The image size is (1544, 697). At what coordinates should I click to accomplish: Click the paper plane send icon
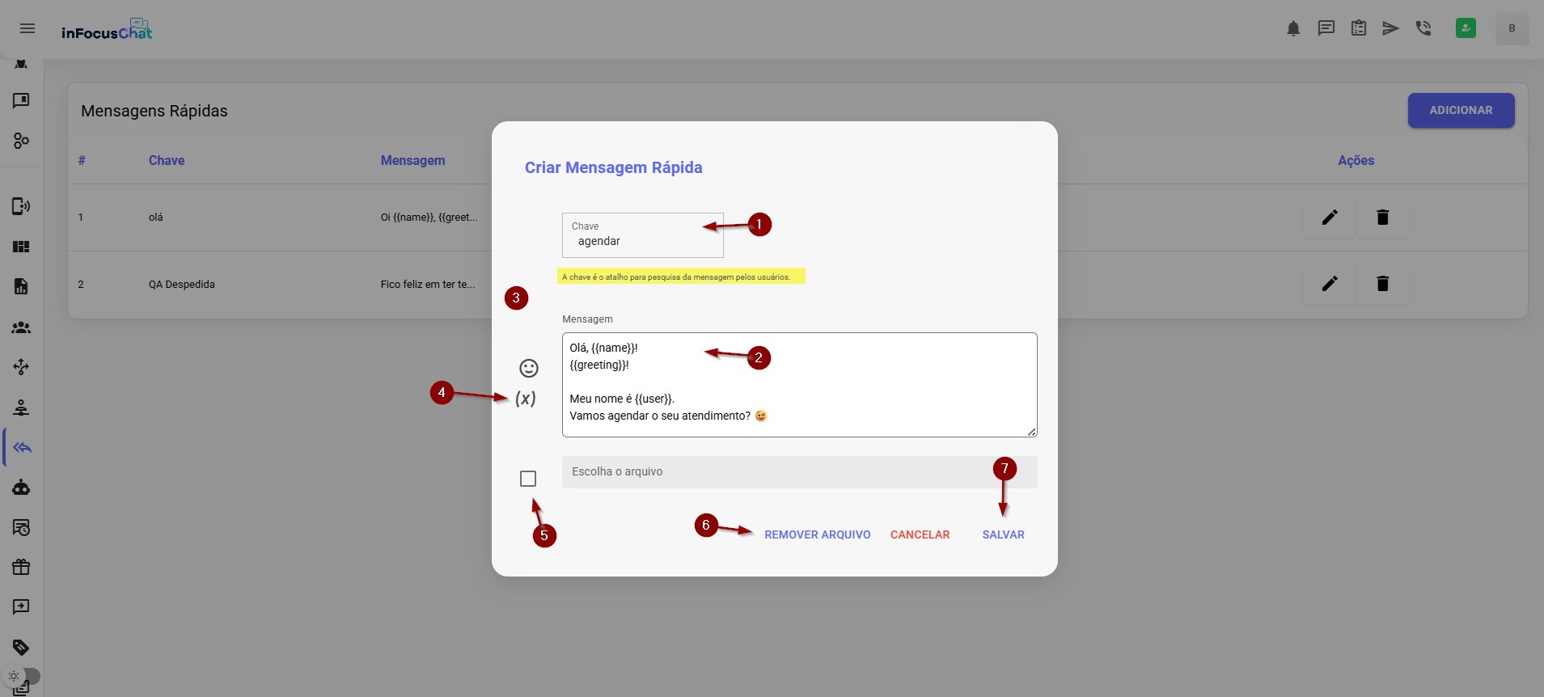[x=1390, y=29]
